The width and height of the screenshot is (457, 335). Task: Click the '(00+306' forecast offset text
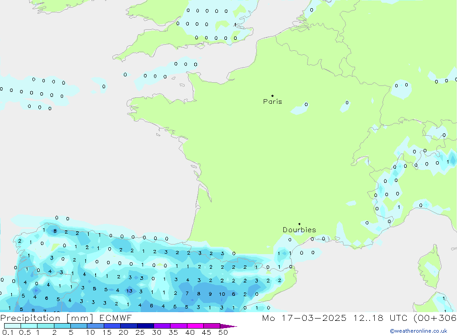point(435,318)
